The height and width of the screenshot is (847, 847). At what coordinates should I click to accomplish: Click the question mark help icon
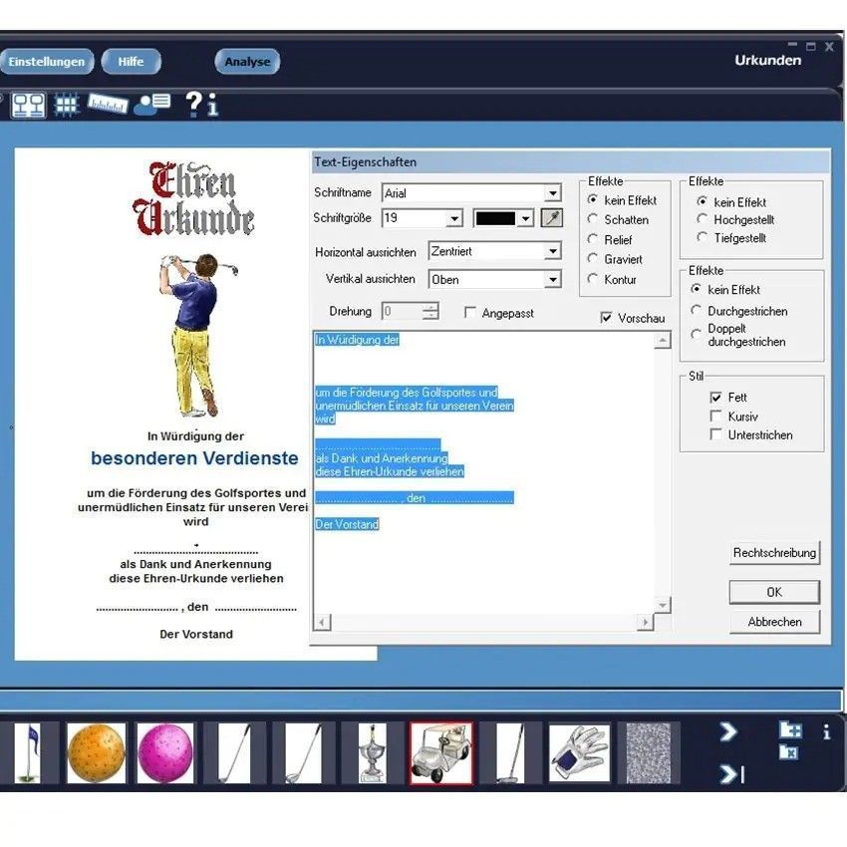click(x=194, y=104)
